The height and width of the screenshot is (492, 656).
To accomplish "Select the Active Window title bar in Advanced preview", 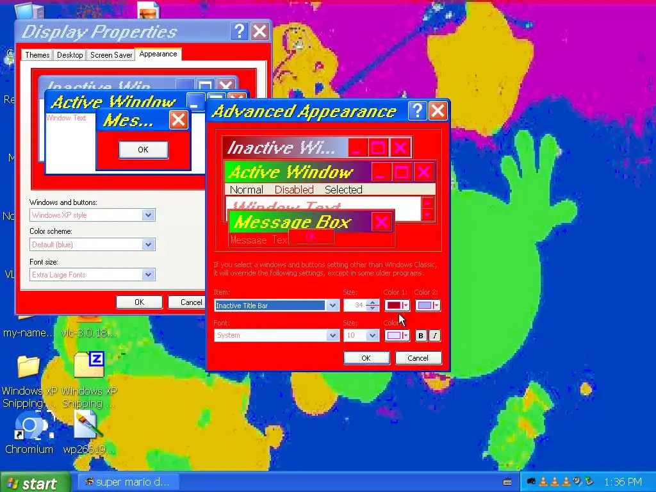I will click(297, 172).
